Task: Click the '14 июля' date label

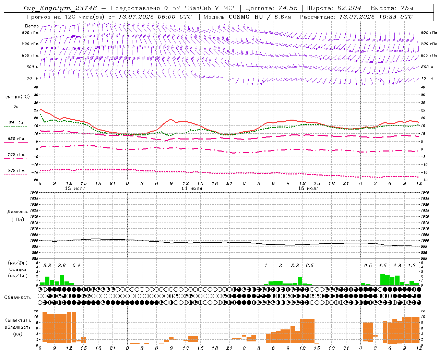Action: click(x=192, y=189)
